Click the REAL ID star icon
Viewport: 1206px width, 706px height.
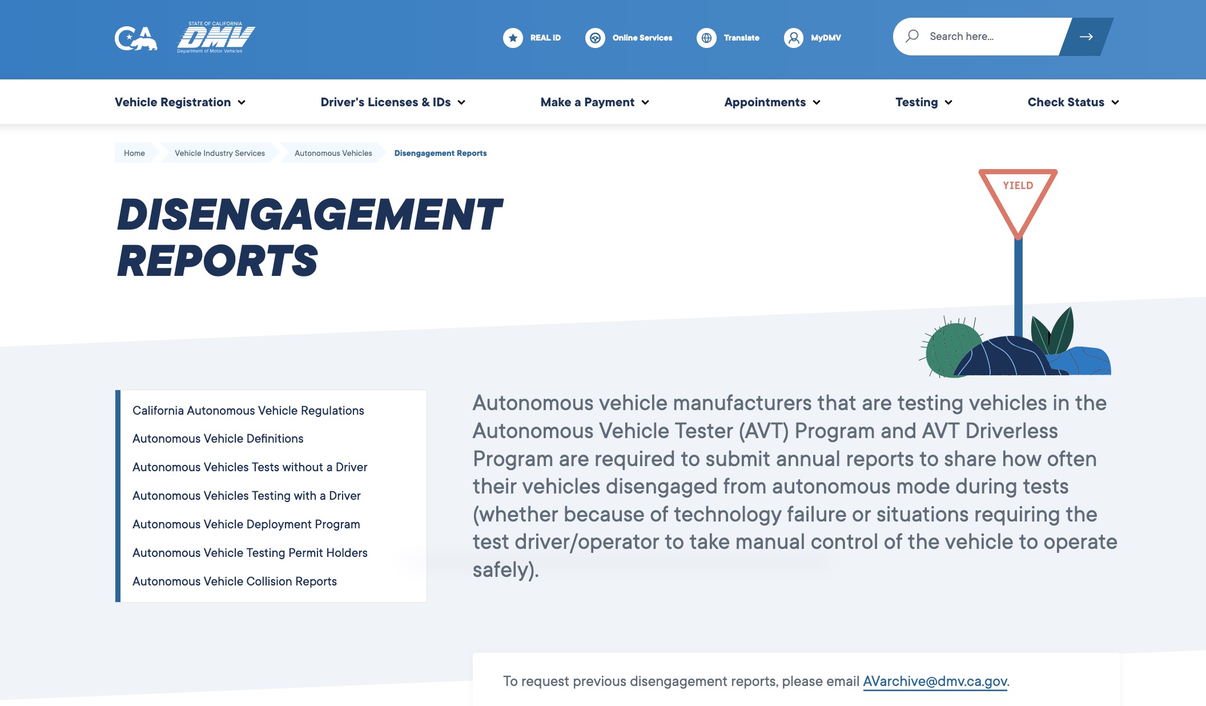[513, 38]
